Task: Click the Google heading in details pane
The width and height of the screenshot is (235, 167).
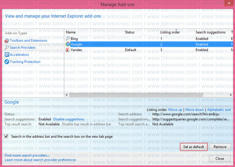Action: tap(12, 102)
